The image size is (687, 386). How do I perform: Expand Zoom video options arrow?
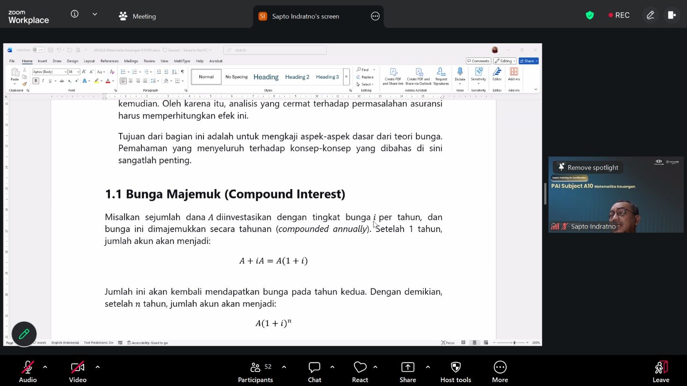point(97,367)
